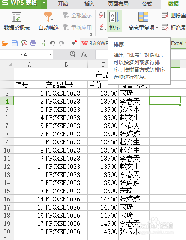Click 13500 cell in row 10
Viewport: 186px width, 240px height.
click(103, 150)
